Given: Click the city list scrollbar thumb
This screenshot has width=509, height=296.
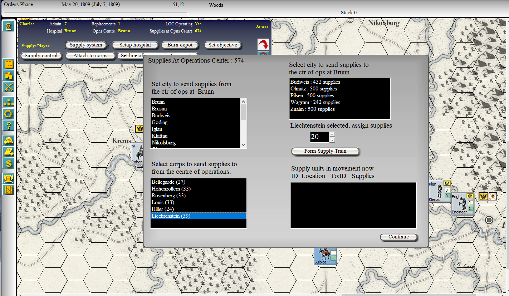Looking at the screenshot, I should point(244,112).
